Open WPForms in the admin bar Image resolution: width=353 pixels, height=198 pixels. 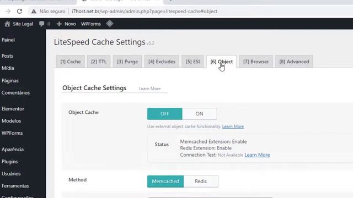coord(91,24)
